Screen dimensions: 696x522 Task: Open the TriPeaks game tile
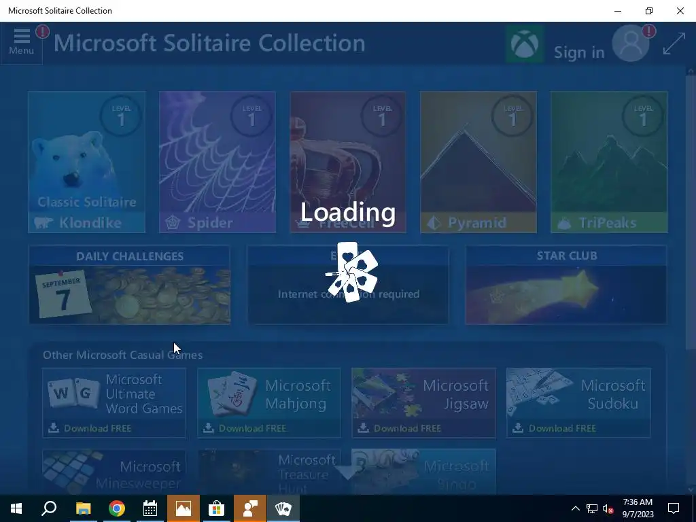(x=609, y=162)
